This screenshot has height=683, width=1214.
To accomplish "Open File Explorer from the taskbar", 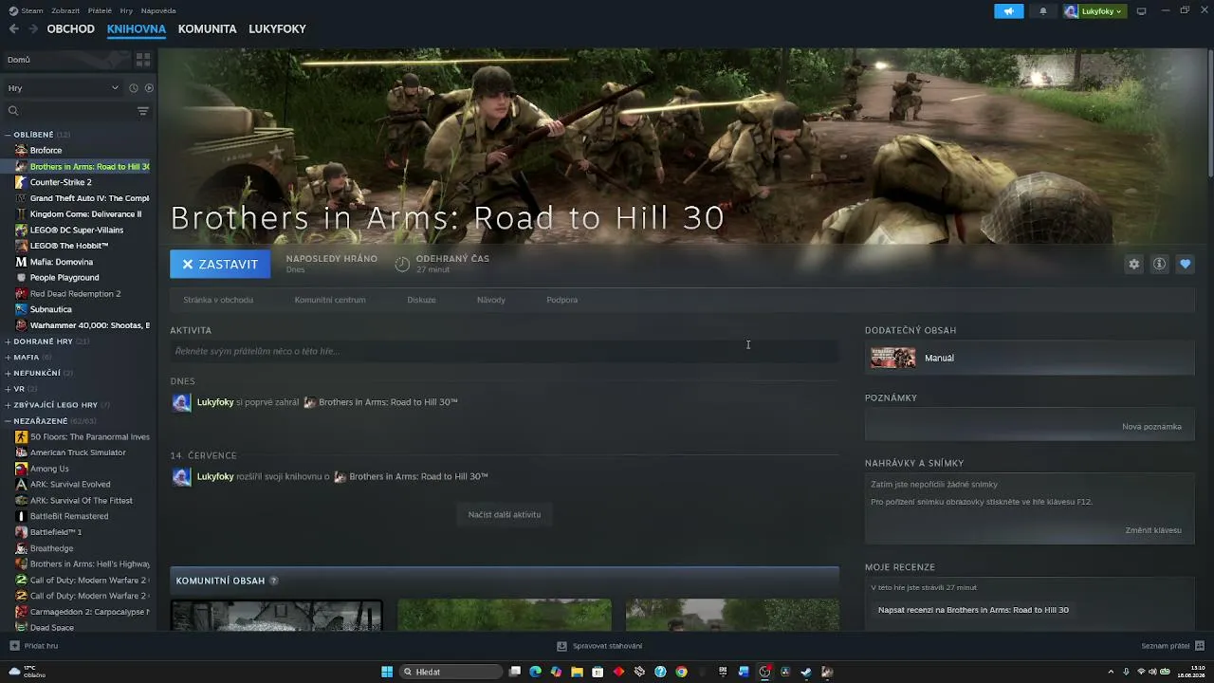I will [577, 672].
